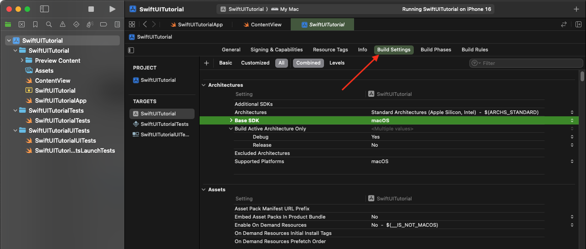Hide the navigator sidebar with toolbar toggle
Image resolution: width=586 pixels, height=249 pixels.
point(44,9)
